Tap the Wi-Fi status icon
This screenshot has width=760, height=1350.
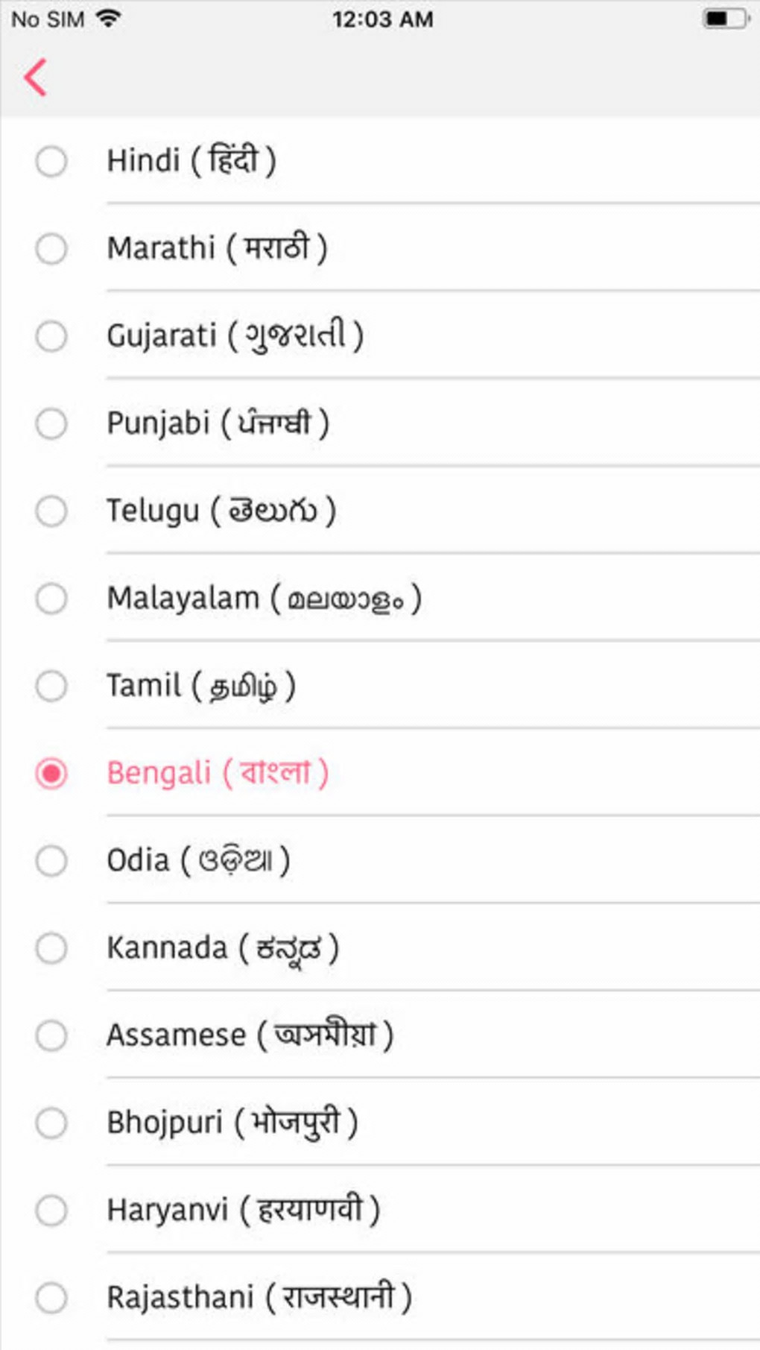coord(109,19)
